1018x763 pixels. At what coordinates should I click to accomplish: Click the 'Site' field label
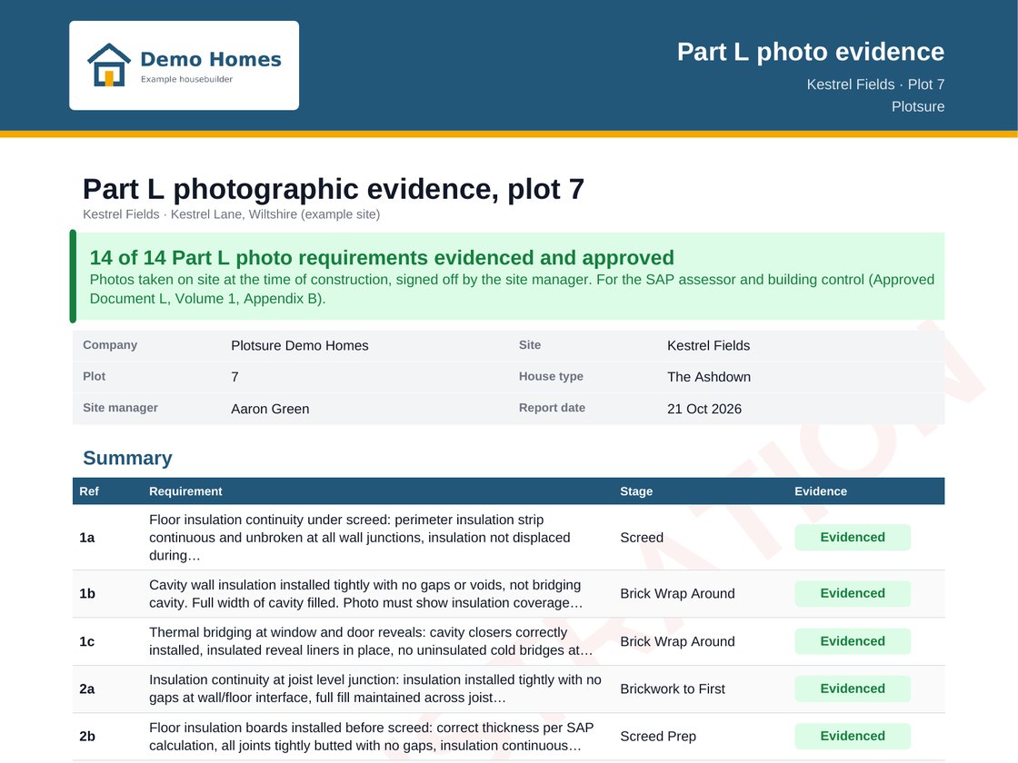tap(529, 345)
